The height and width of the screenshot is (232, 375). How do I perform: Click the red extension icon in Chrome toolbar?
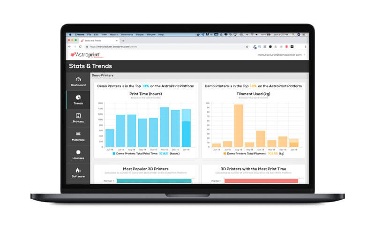286,47
